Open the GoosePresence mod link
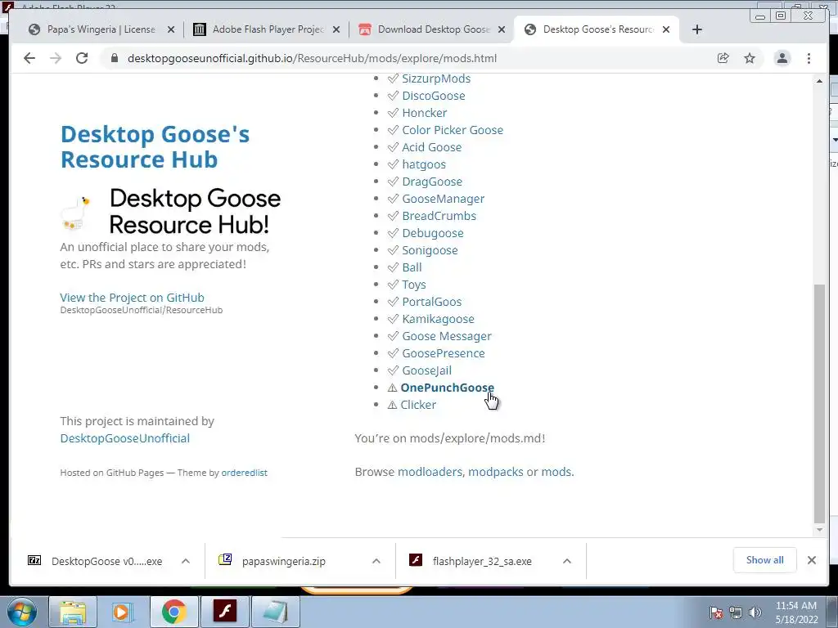The width and height of the screenshot is (838, 628). (444, 353)
